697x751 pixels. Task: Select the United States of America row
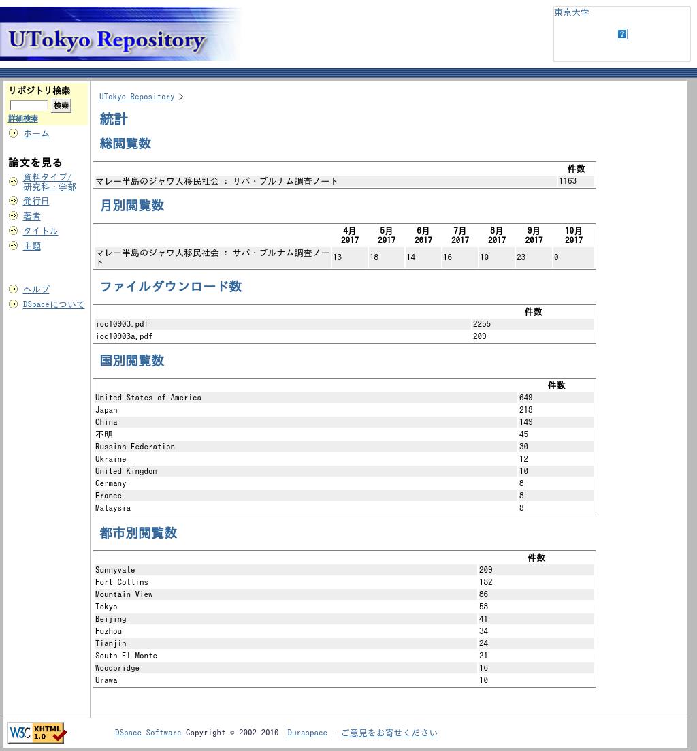[344, 398]
